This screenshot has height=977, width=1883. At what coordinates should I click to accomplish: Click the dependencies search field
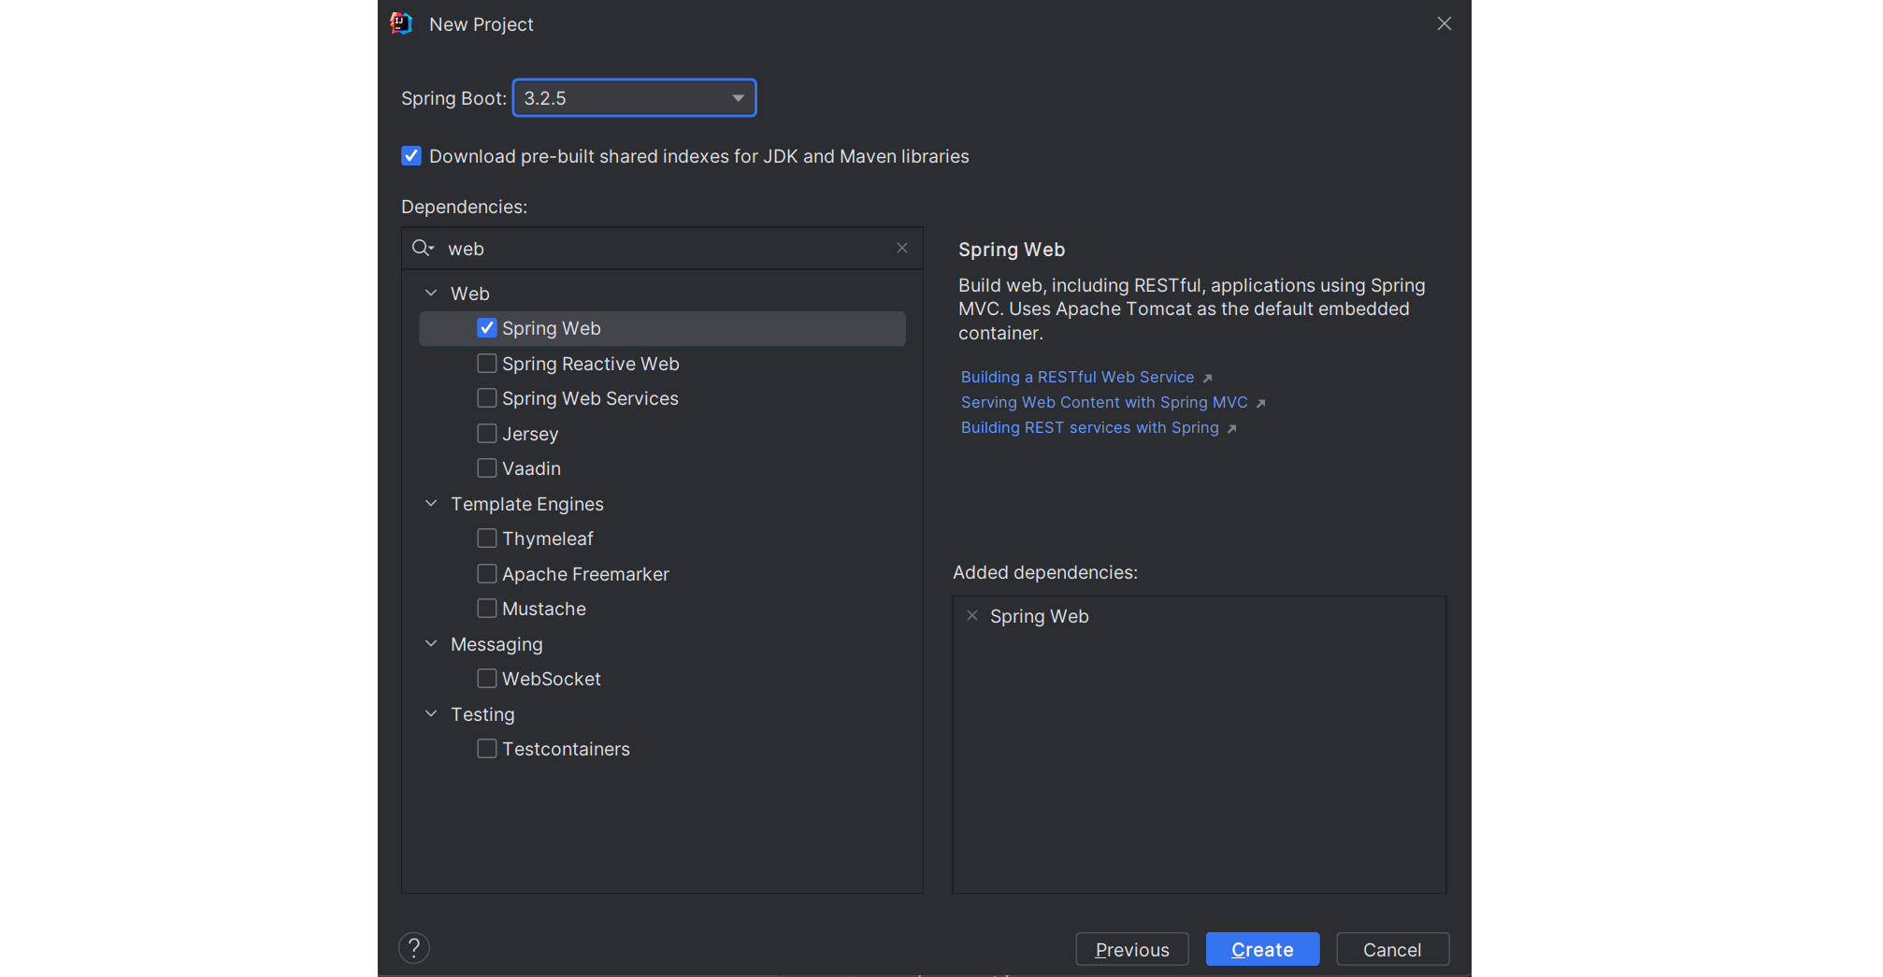point(662,249)
